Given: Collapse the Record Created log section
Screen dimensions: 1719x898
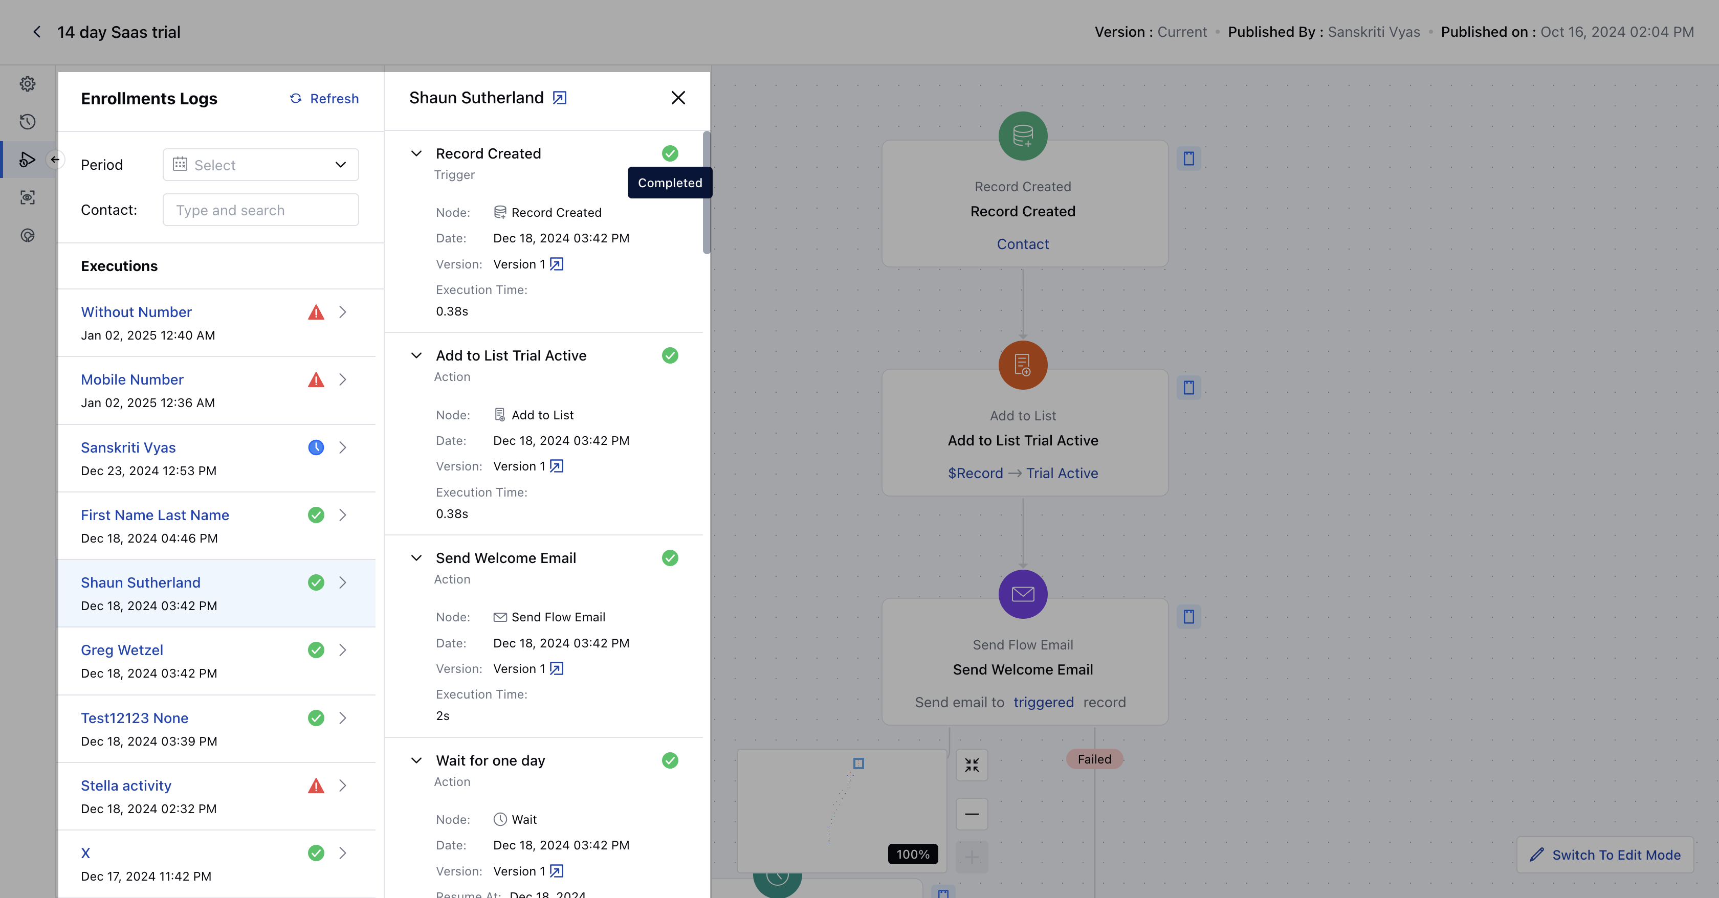Looking at the screenshot, I should point(416,153).
